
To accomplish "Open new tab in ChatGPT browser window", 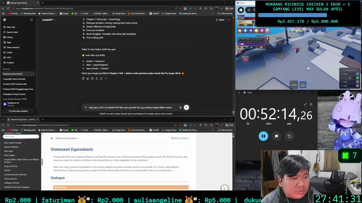I will click(x=43, y=3).
